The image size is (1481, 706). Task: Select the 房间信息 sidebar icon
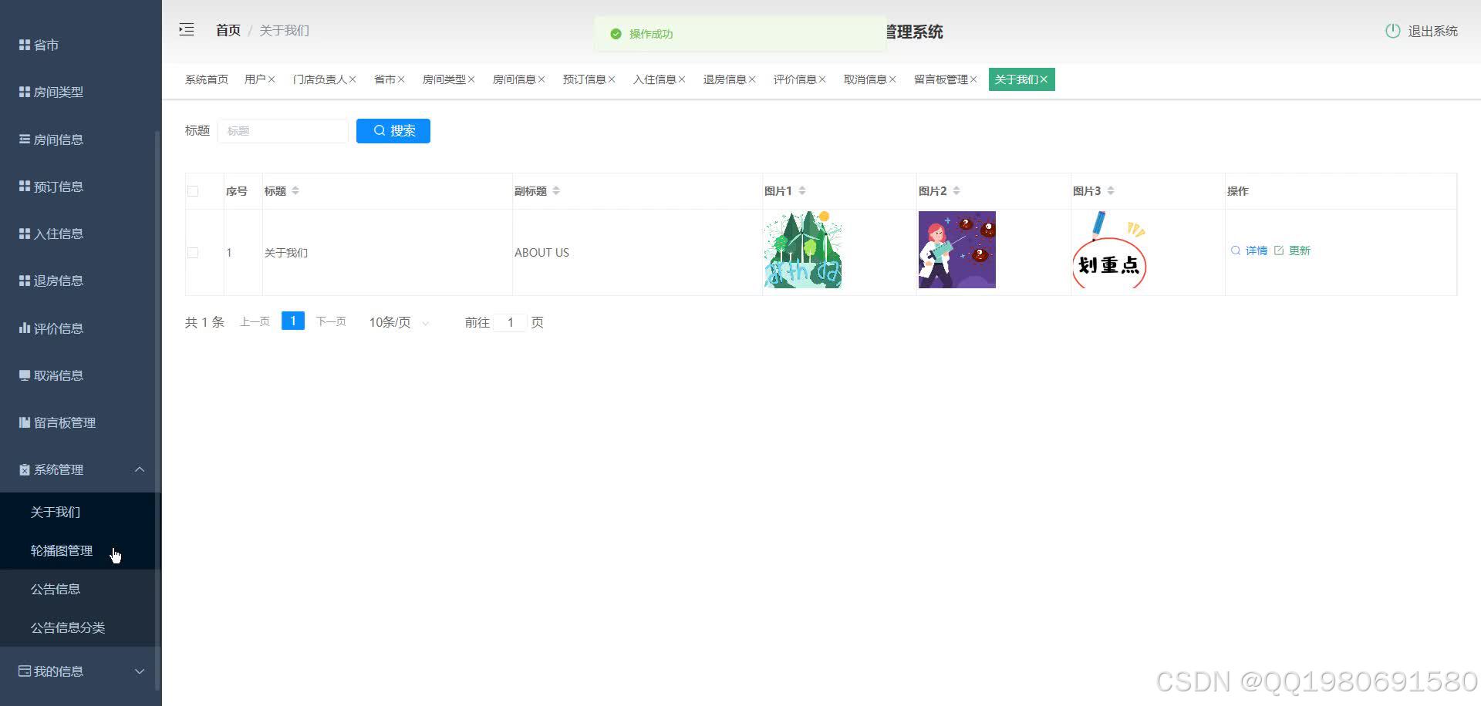coord(24,139)
